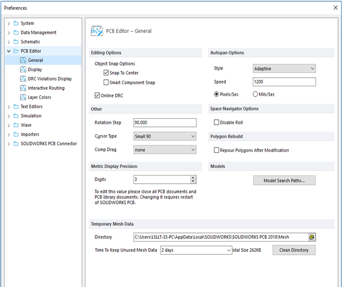Click the Layer Colors page icon
This screenshot has height=287, width=342.
[23, 97]
